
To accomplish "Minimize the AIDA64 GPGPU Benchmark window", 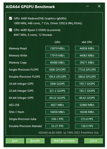I will (87, 6).
